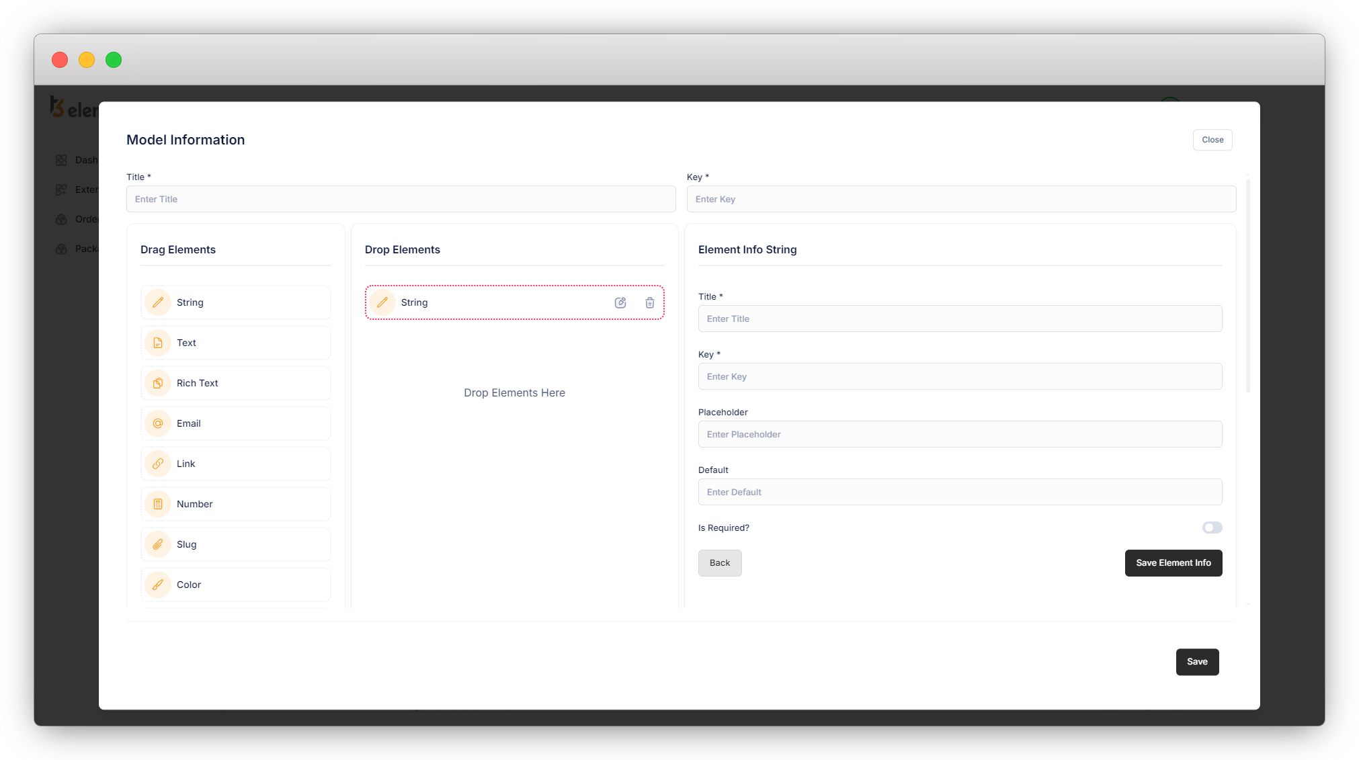
Task: Focus the model Title input field
Action: pyautogui.click(x=401, y=199)
